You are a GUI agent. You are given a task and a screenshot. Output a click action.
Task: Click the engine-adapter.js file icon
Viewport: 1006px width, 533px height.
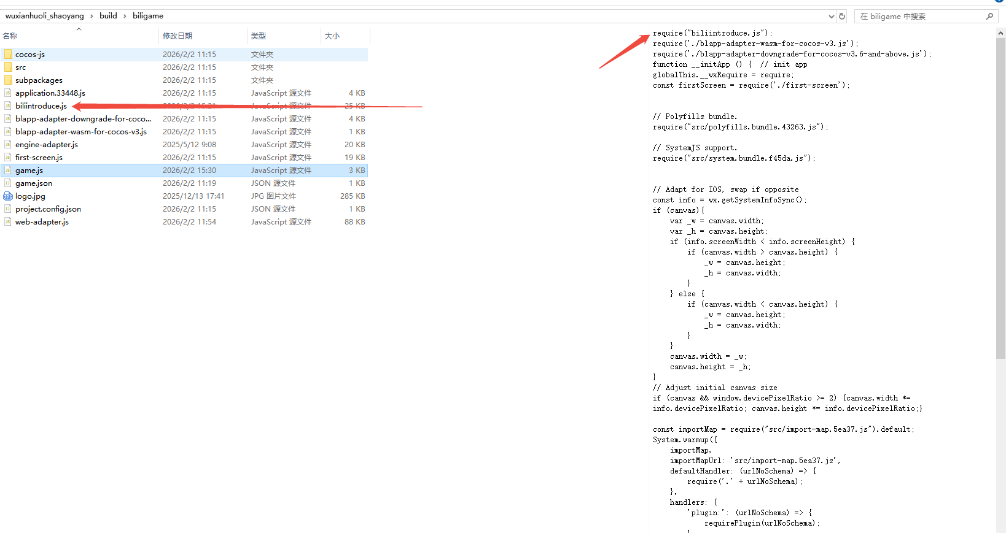(8, 145)
